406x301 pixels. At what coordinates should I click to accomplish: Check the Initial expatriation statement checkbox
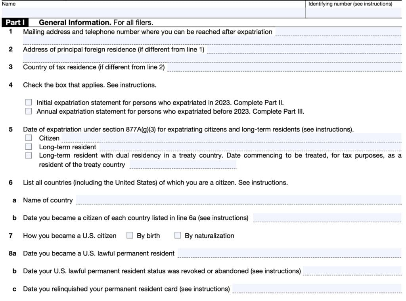tap(28, 102)
